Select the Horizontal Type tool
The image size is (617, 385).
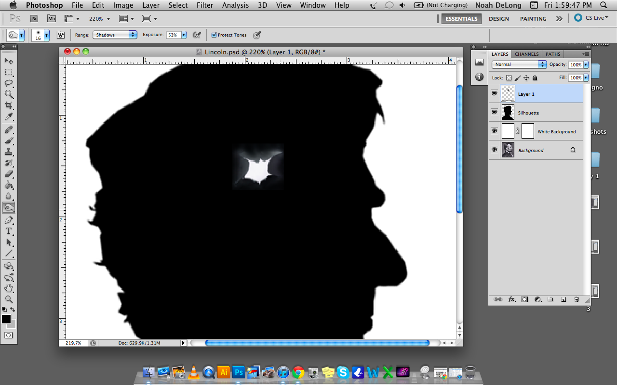(x=9, y=231)
